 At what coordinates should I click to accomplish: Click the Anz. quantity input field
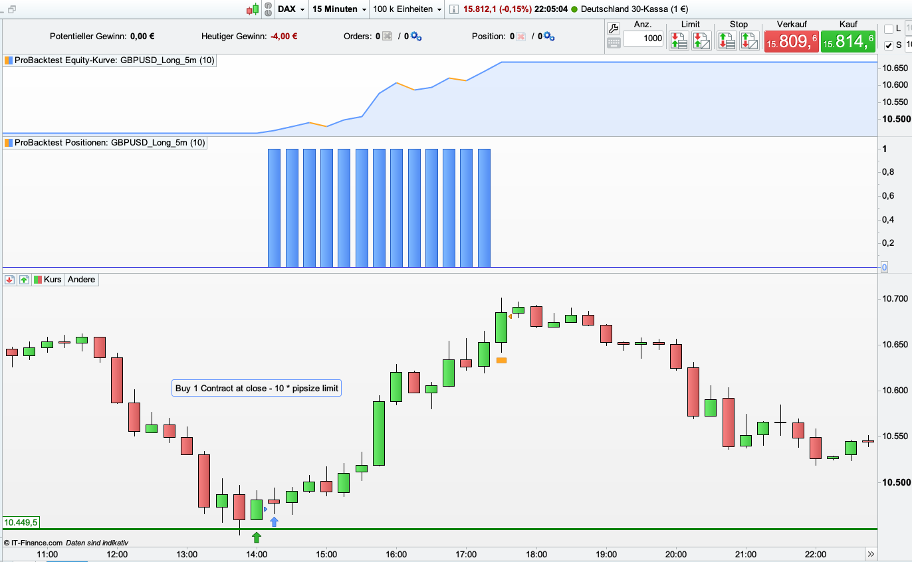pos(643,39)
